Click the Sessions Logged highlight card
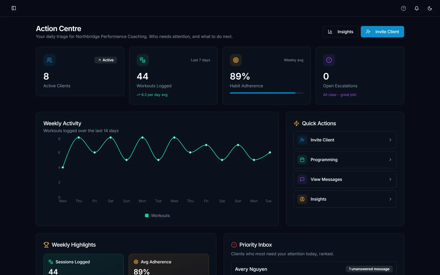The image size is (440, 275). (x=84, y=265)
